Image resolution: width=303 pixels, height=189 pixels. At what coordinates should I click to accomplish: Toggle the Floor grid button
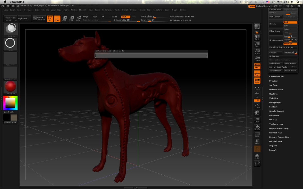click(257, 74)
